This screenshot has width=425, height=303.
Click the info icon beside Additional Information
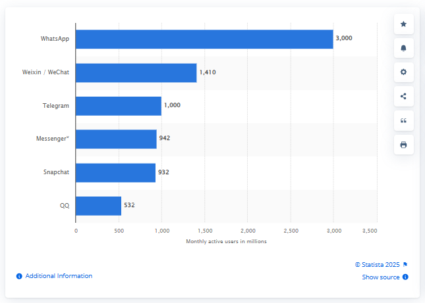tap(19, 276)
